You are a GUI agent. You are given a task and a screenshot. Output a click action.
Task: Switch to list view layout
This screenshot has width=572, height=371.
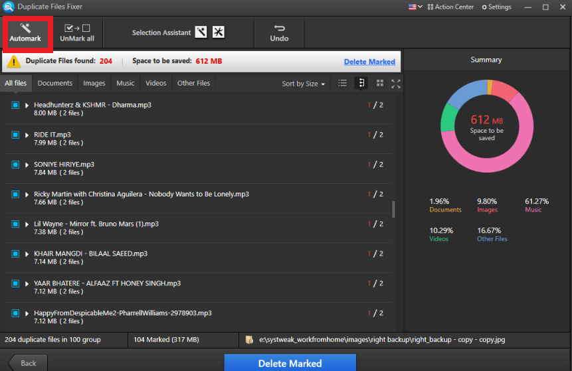[343, 84]
